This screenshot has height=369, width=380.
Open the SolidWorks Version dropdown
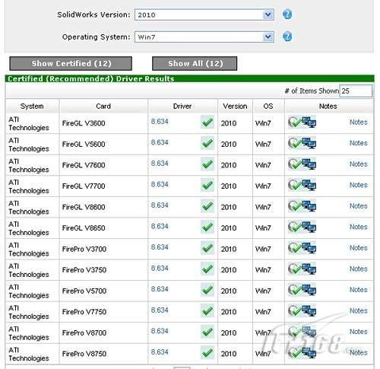(204, 14)
